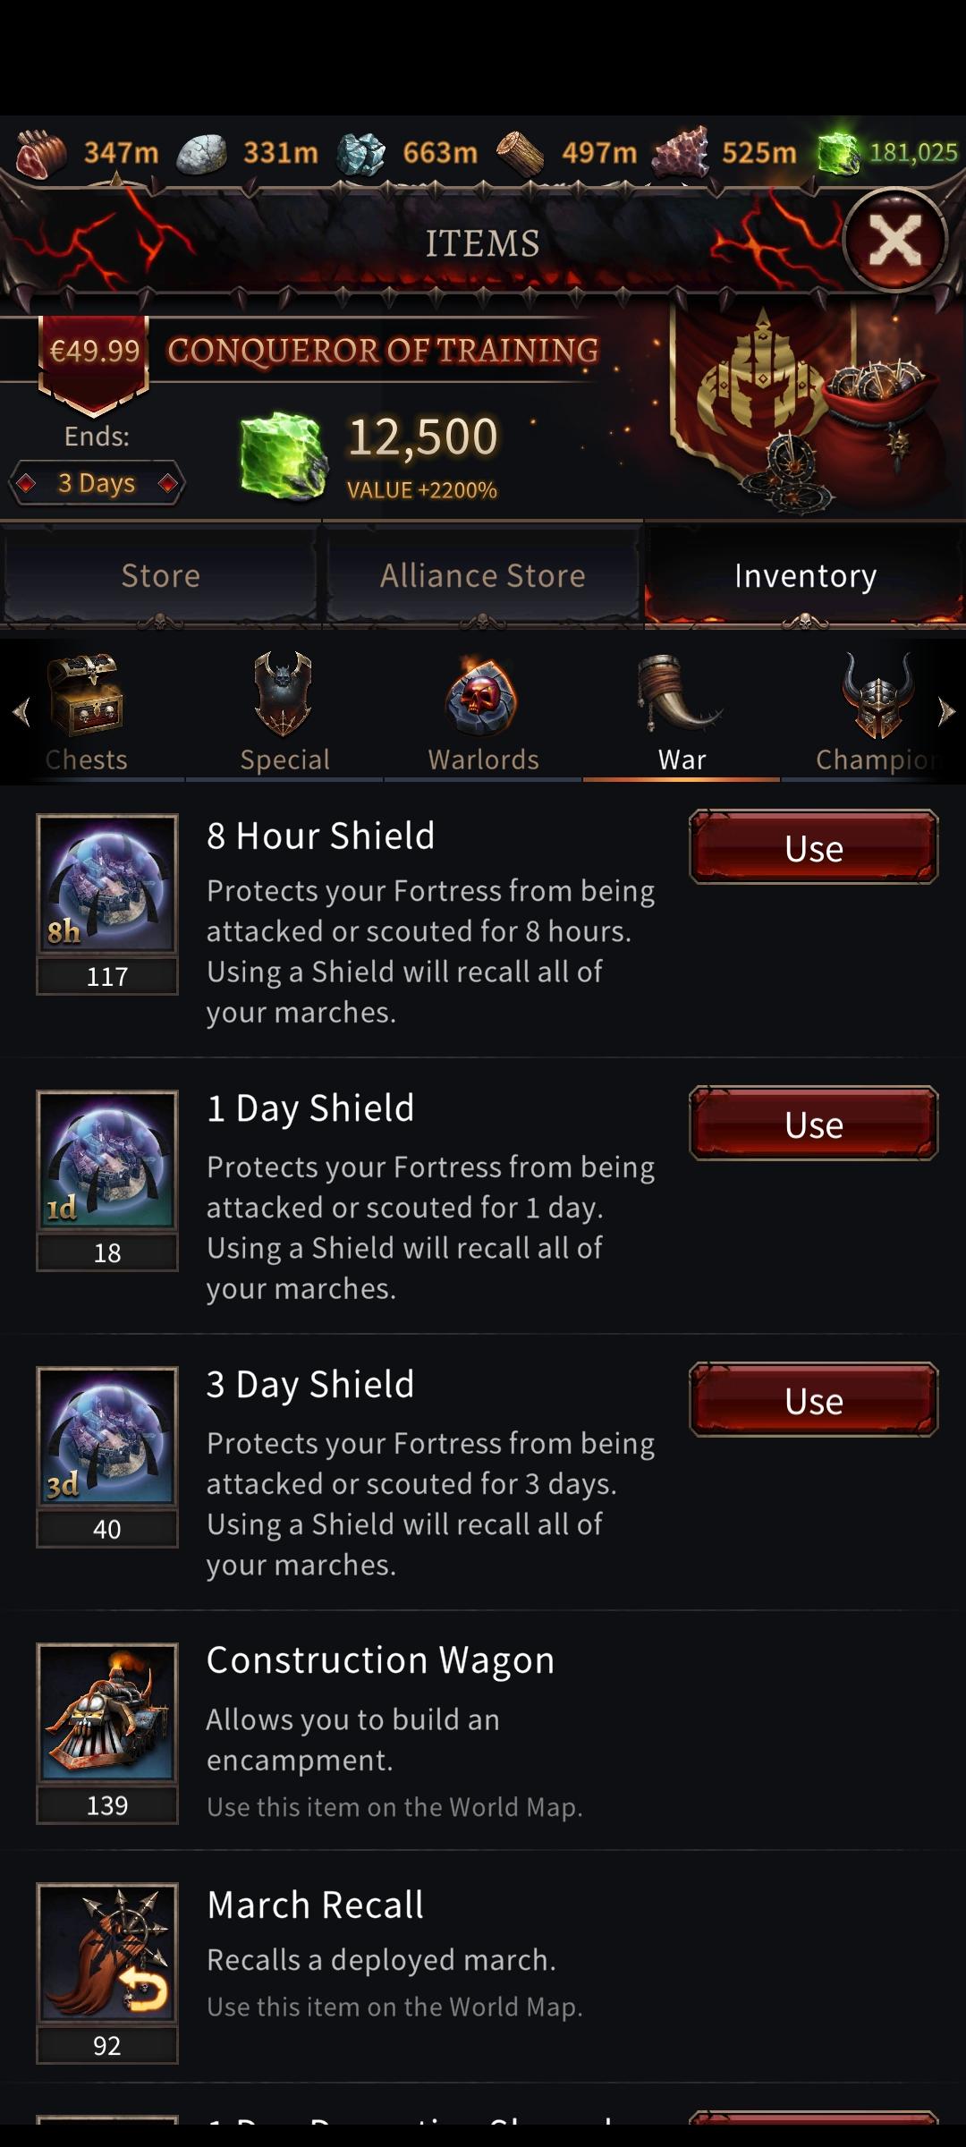This screenshot has height=2147, width=966.
Task: Close the Items window
Action: coord(894,241)
